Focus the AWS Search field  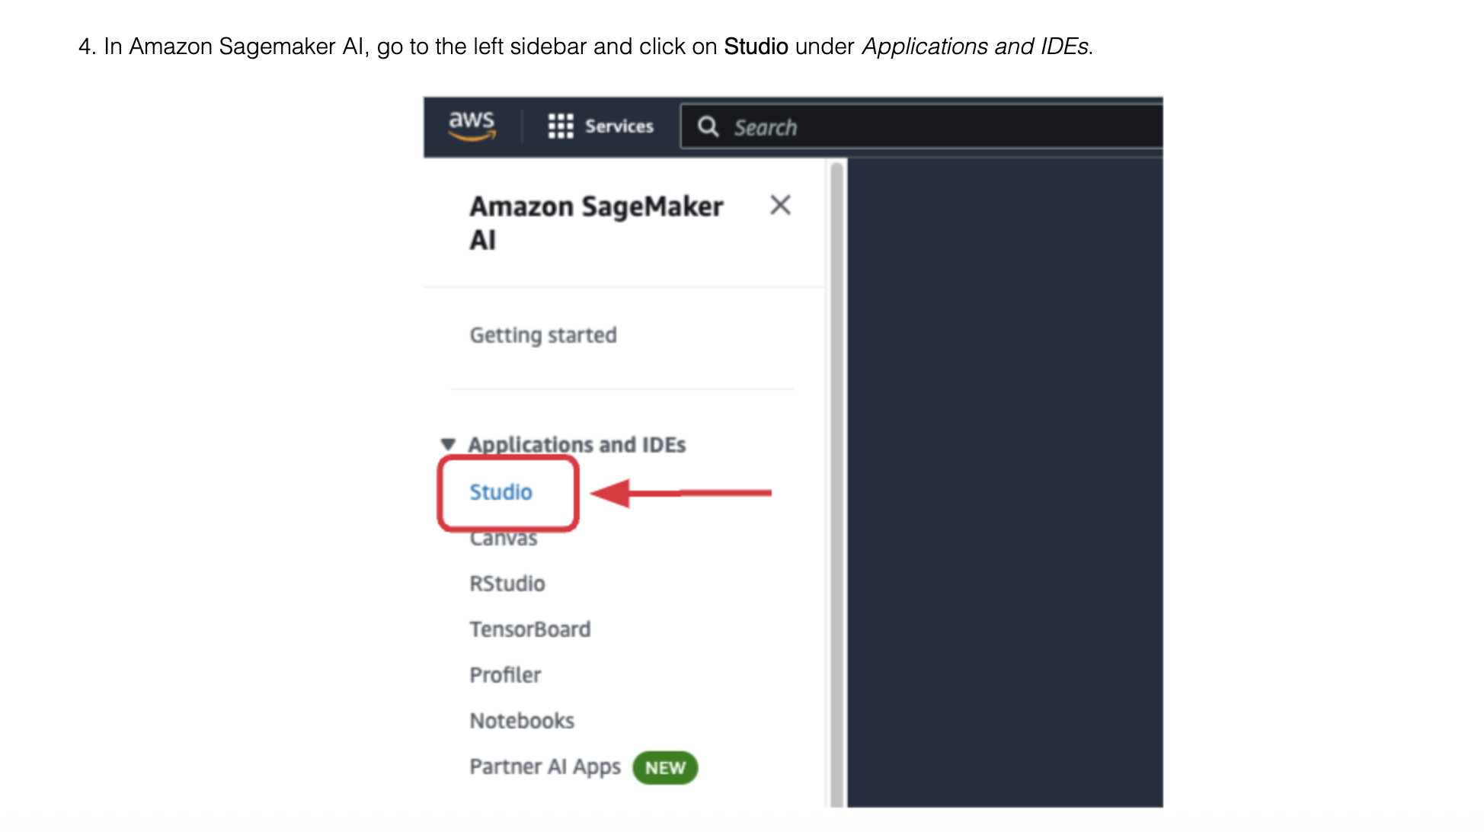pos(922,126)
